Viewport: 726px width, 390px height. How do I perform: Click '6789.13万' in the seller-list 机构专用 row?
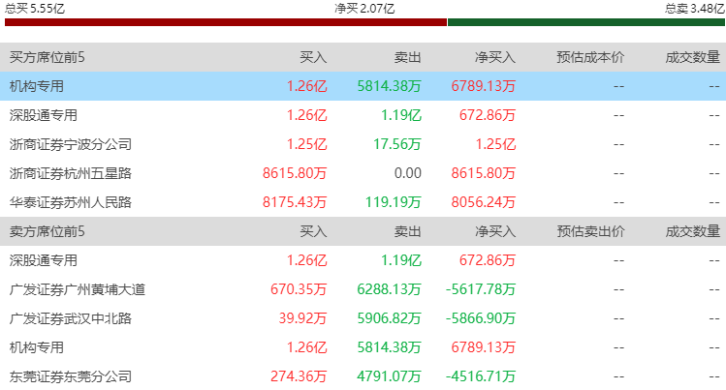(484, 347)
